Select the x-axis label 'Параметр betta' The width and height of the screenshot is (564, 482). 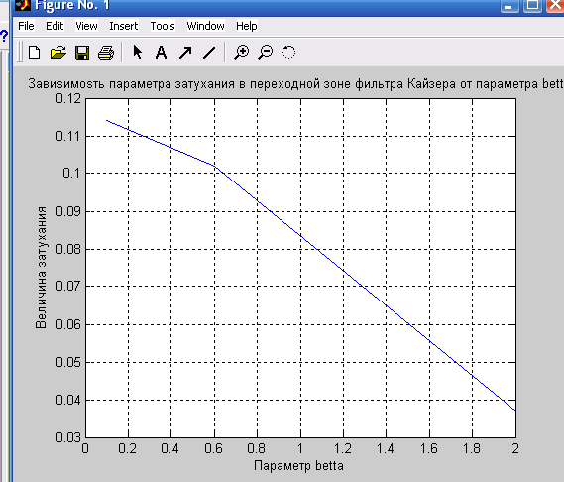[298, 465]
